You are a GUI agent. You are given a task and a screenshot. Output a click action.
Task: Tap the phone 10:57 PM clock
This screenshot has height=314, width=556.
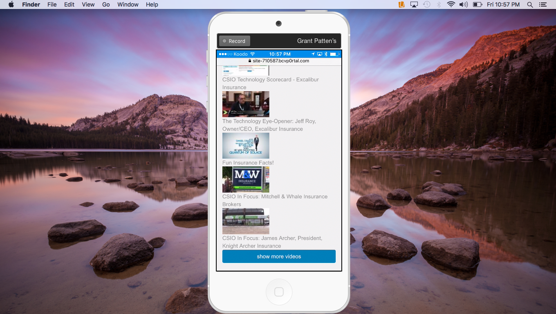pos(280,54)
